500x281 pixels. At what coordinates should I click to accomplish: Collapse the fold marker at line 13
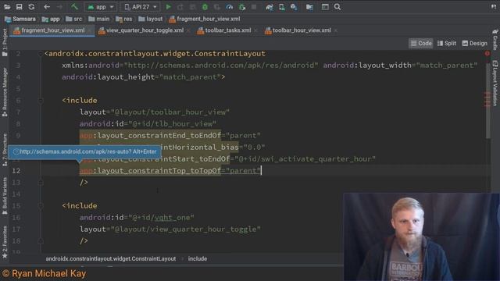(41, 183)
